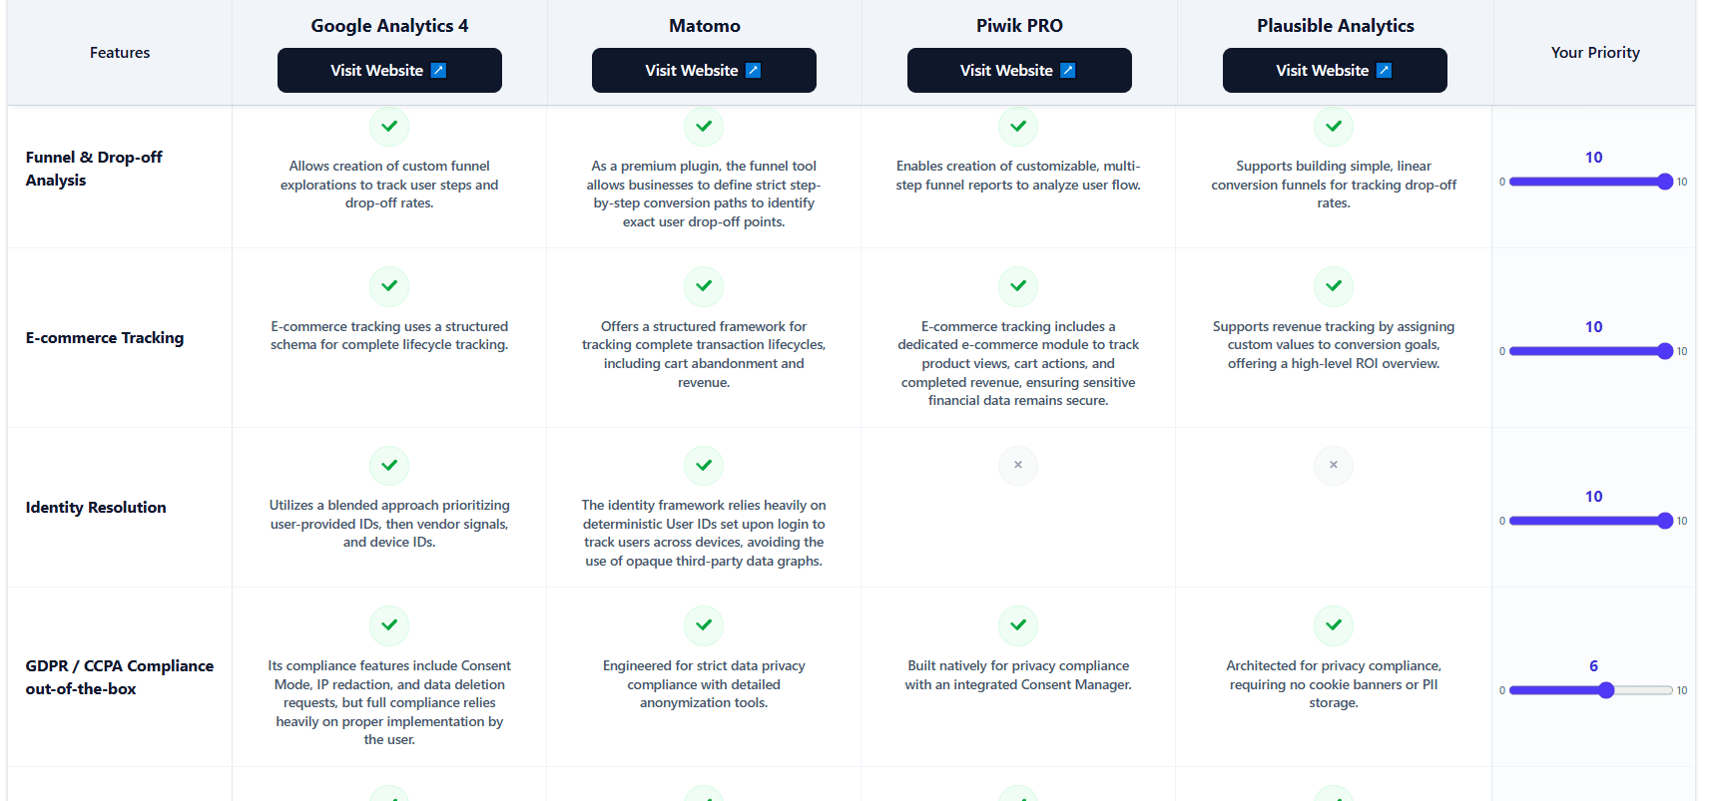1716x801 pixels.
Task: Click Google Analytics Identity Resolution checkmark
Action: click(x=389, y=466)
